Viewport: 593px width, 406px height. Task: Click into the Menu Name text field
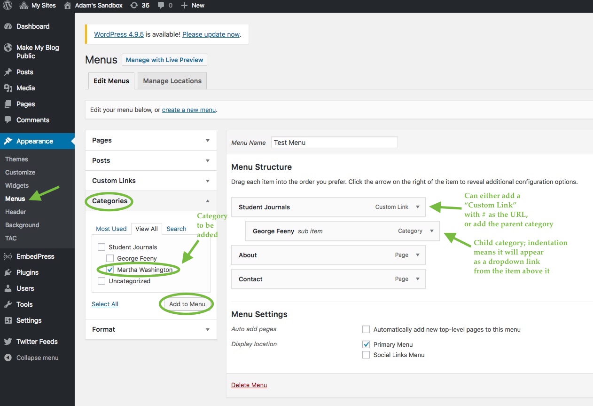(x=334, y=143)
